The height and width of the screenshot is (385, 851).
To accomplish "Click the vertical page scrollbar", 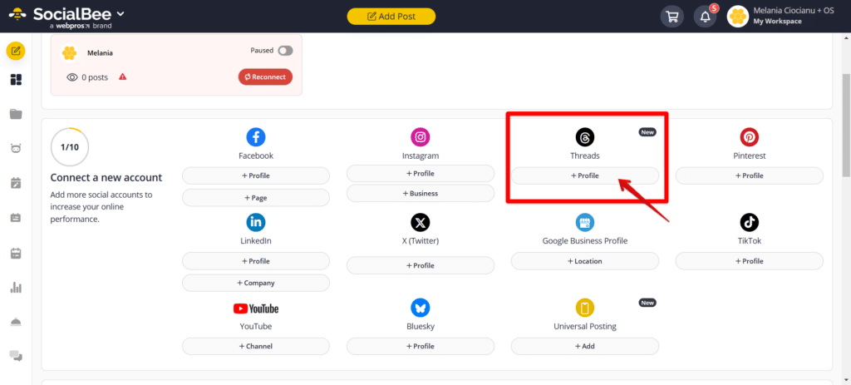I will coord(846,125).
